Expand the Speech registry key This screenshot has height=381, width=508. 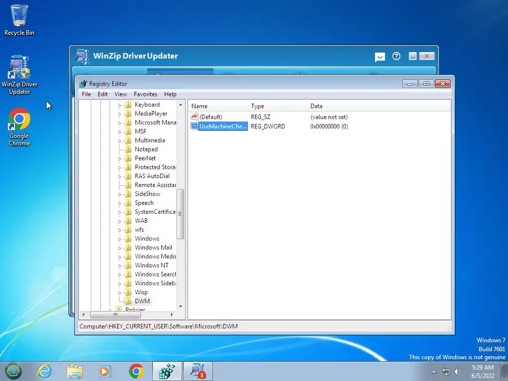pos(120,203)
